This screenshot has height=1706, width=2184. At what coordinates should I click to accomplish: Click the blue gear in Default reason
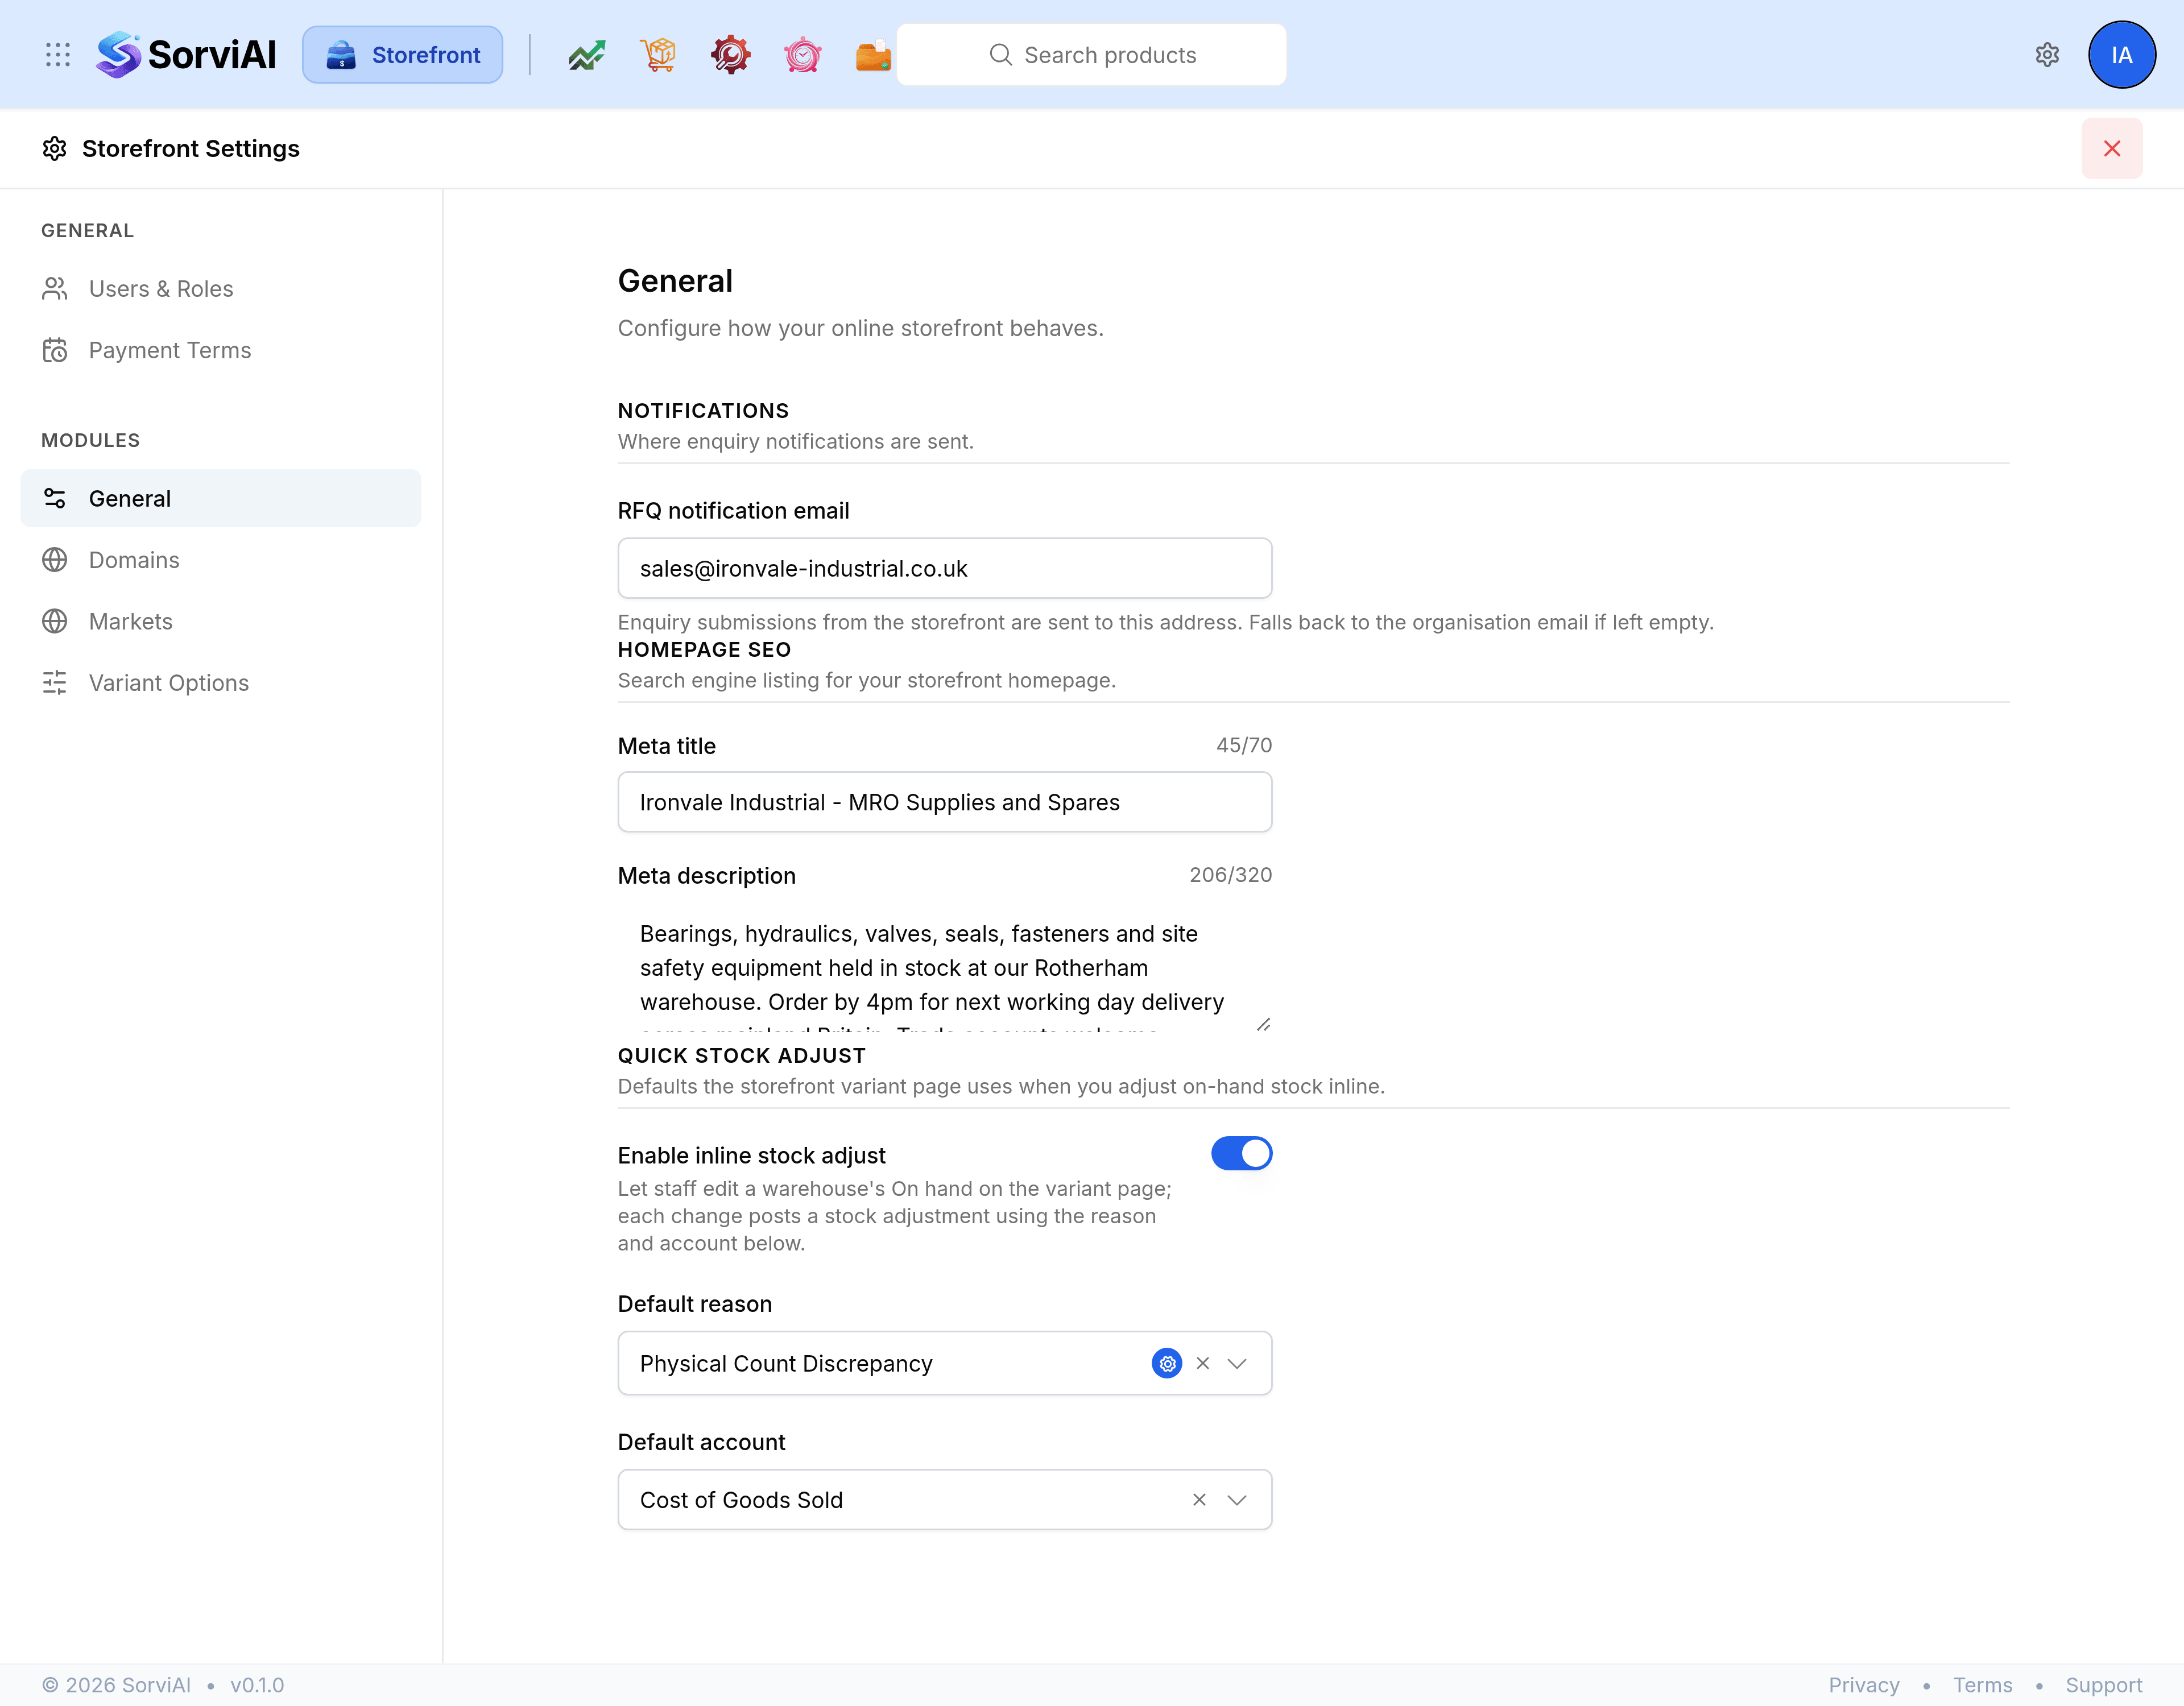[1167, 1364]
